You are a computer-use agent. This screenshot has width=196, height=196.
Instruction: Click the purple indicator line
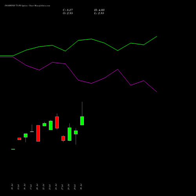click(x=78, y=80)
